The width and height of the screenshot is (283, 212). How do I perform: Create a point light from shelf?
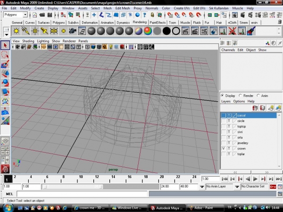pos(35,31)
